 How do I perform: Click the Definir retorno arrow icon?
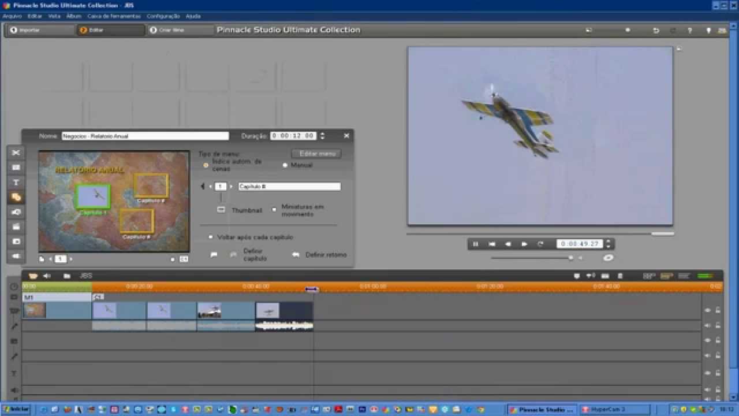[x=296, y=255]
